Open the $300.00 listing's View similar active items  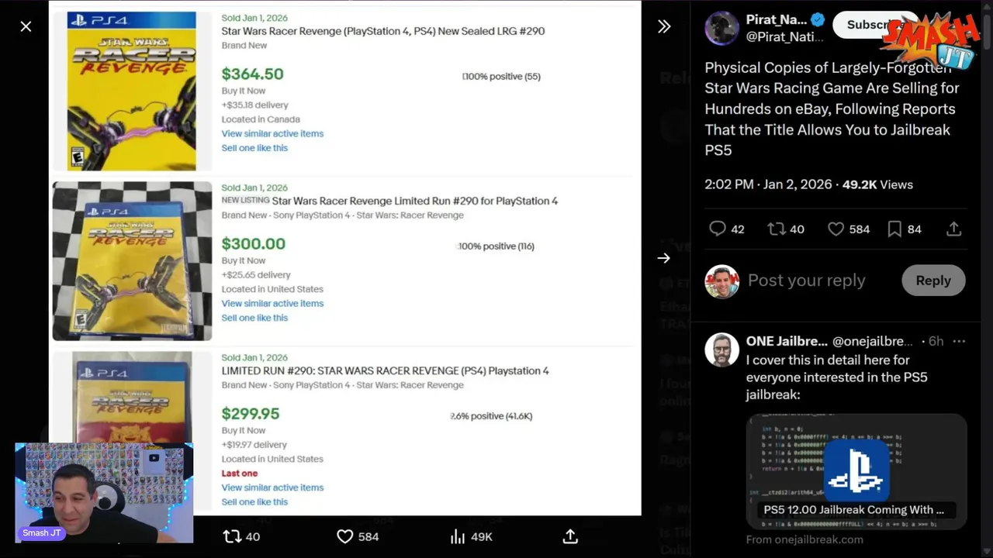(x=272, y=303)
